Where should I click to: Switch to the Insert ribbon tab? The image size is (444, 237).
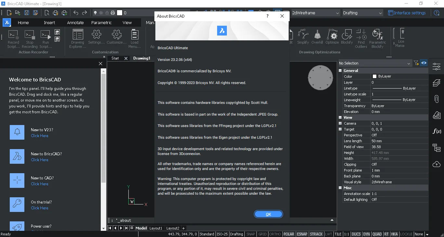click(49, 22)
